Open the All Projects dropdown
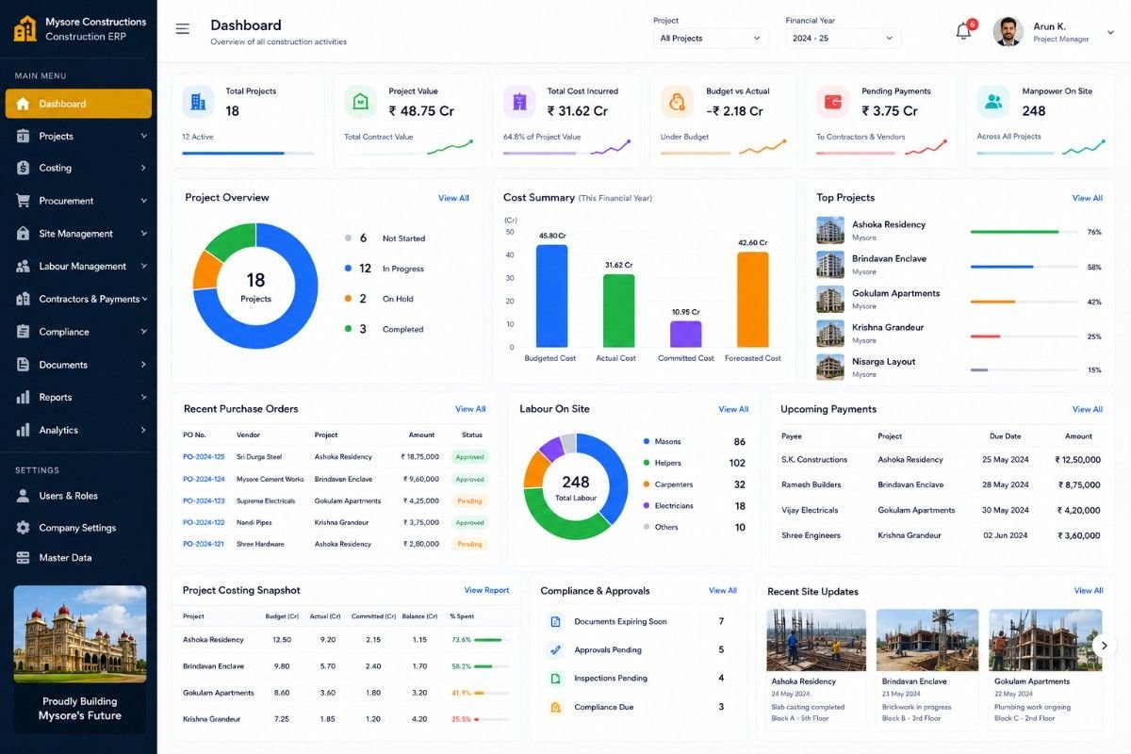Screen dimensions: 1131x754 click(x=710, y=39)
